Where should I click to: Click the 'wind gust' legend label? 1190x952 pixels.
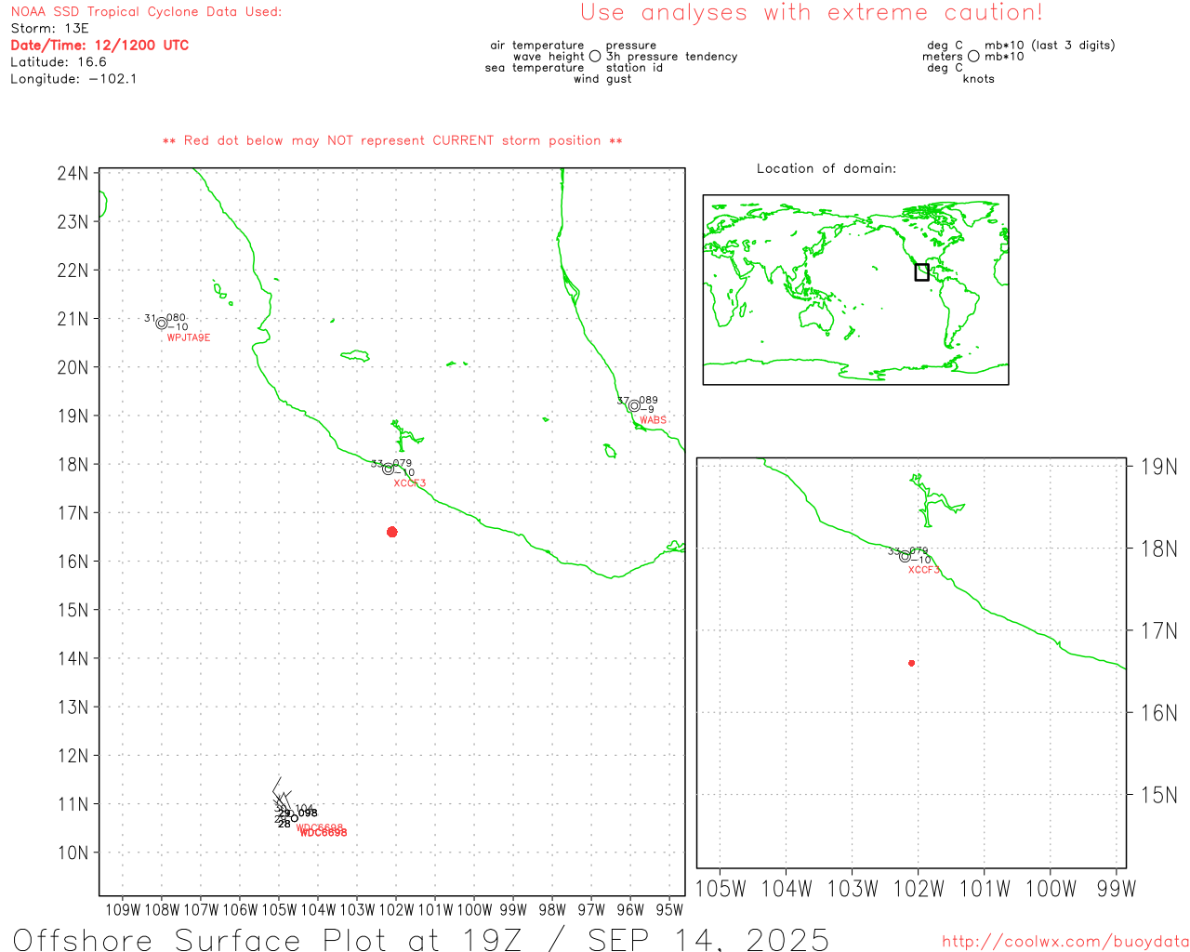coord(602,79)
